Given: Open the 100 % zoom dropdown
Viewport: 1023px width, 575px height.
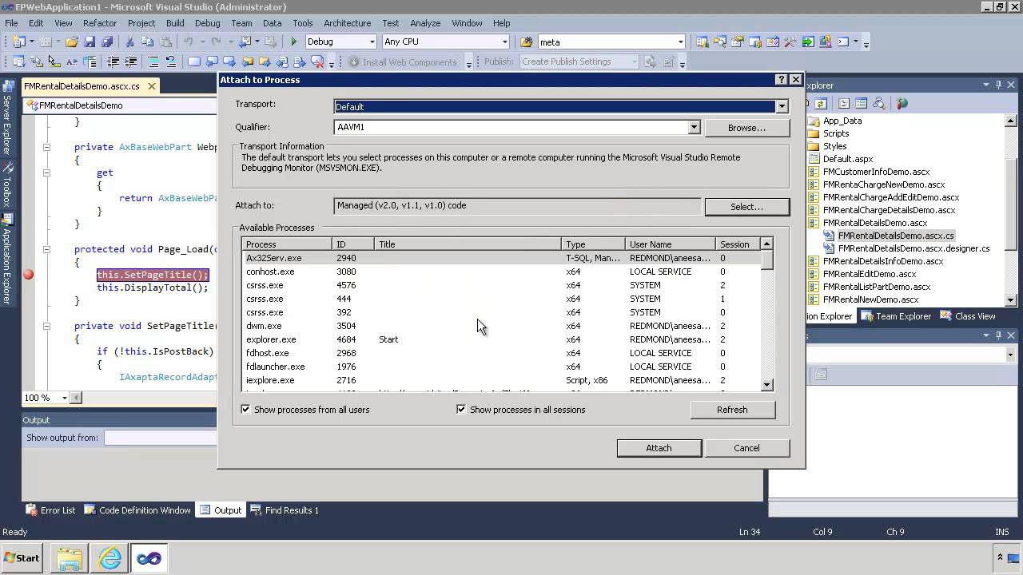Looking at the screenshot, I should [x=65, y=398].
